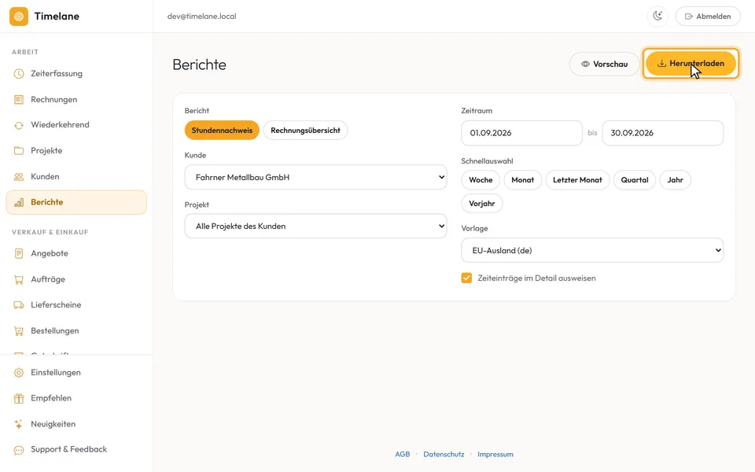Screen dimensions: 755x472
Task: Select Vorjahr quick range
Action: [482, 203]
